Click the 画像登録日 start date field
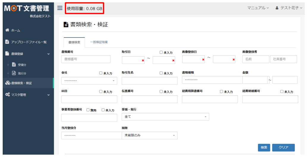This screenshot has width=308, height=157. point(194,59)
